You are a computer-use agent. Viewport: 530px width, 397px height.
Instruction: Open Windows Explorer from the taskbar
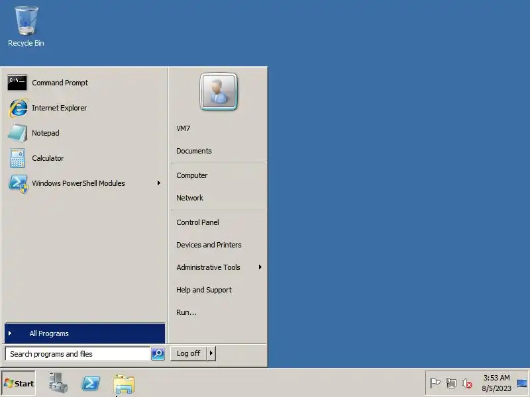[x=124, y=384]
